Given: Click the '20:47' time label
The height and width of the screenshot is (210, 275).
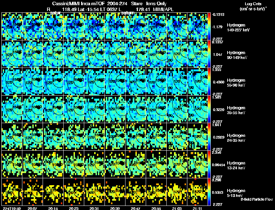Looking at the screenshot, I should [x=135, y=208].
